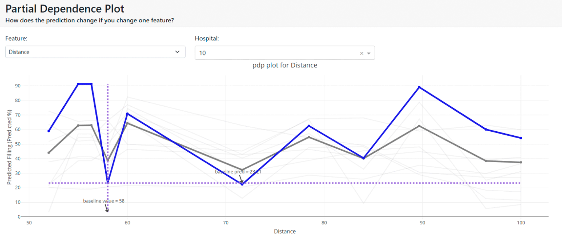Viewport: 562px width, 234px height.
Task: Click the blue point at distance 84
Action: [x=364, y=158]
